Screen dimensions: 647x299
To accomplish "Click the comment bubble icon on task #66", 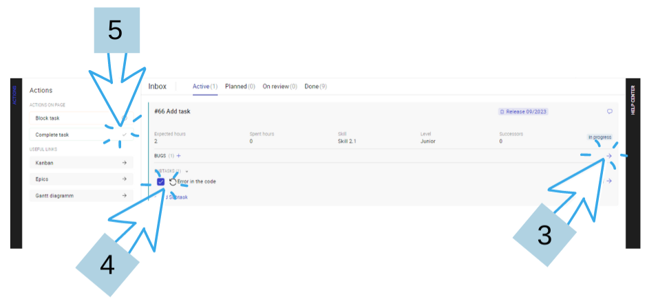I will coord(609,111).
